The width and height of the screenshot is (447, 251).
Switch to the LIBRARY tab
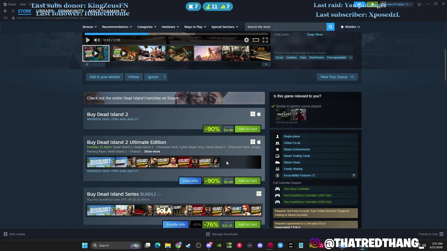point(45,11)
